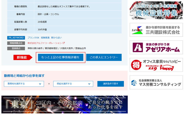The width and height of the screenshot is (184, 115).
Task: Click the 勤務地と時給から仕事を探す heading
Action: pyautogui.click(x=24, y=76)
